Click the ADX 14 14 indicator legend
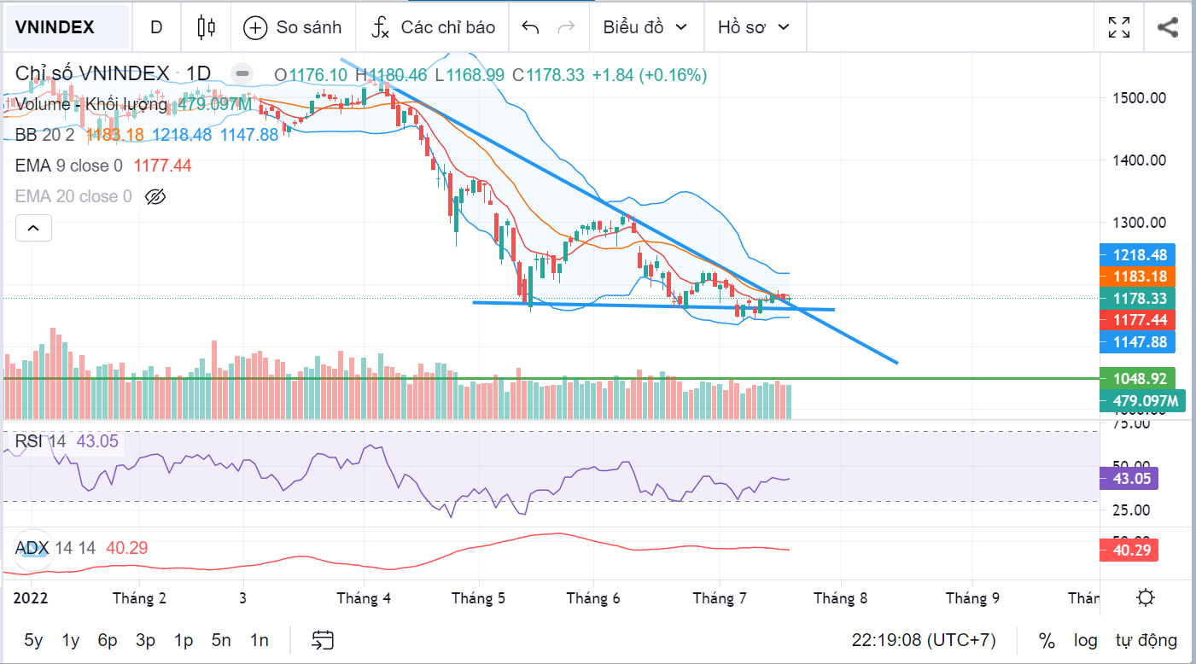This screenshot has height=664, width=1196. coord(55,547)
